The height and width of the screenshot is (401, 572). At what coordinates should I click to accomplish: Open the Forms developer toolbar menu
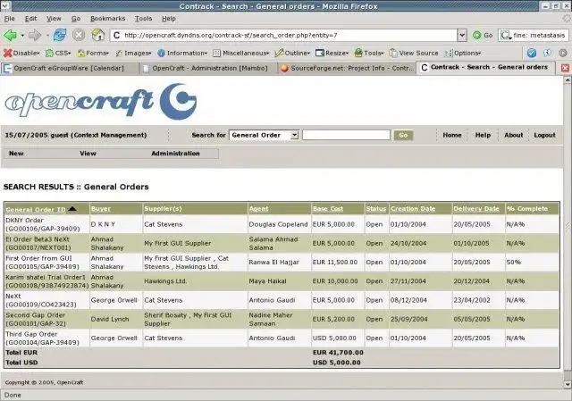click(x=93, y=54)
